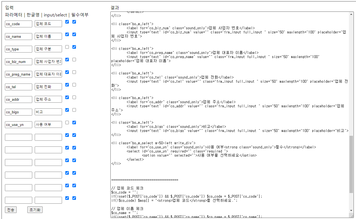Click the result textarea scrollbar up arrow

(351, 14)
